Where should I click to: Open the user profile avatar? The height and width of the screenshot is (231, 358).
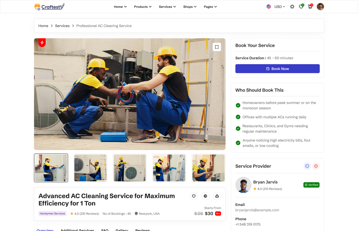click(x=320, y=7)
